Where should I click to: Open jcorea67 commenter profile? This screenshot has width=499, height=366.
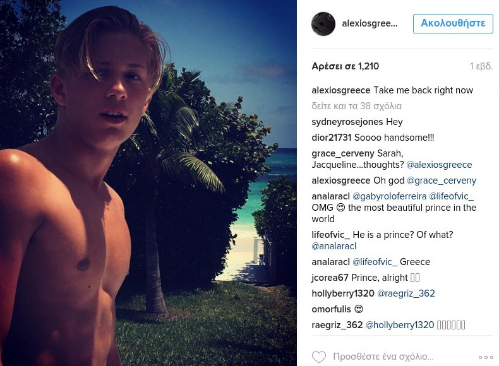(x=330, y=278)
